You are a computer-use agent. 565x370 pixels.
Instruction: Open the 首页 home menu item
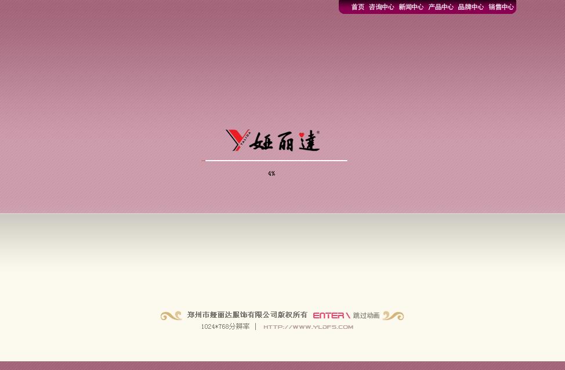[357, 7]
